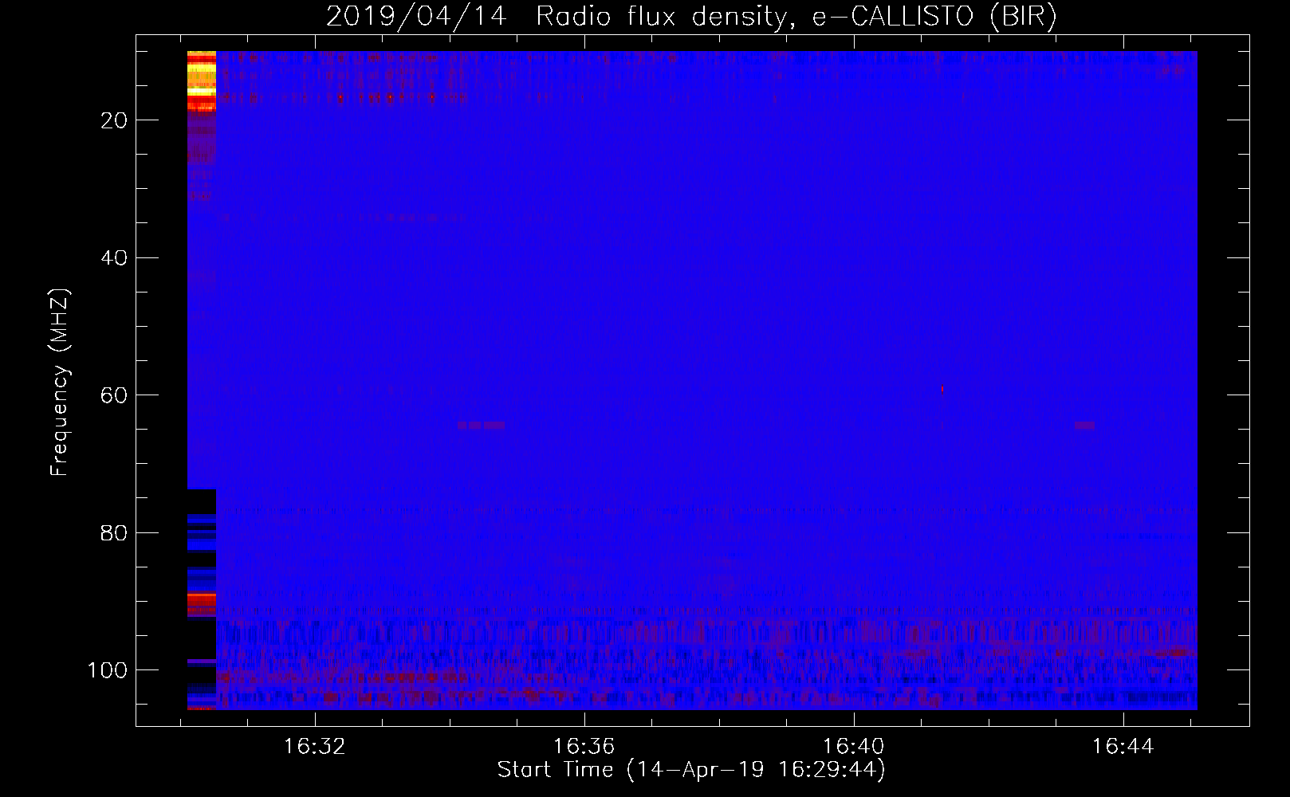Click the 16:32 time tick label
The image size is (1290, 797).
(315, 746)
